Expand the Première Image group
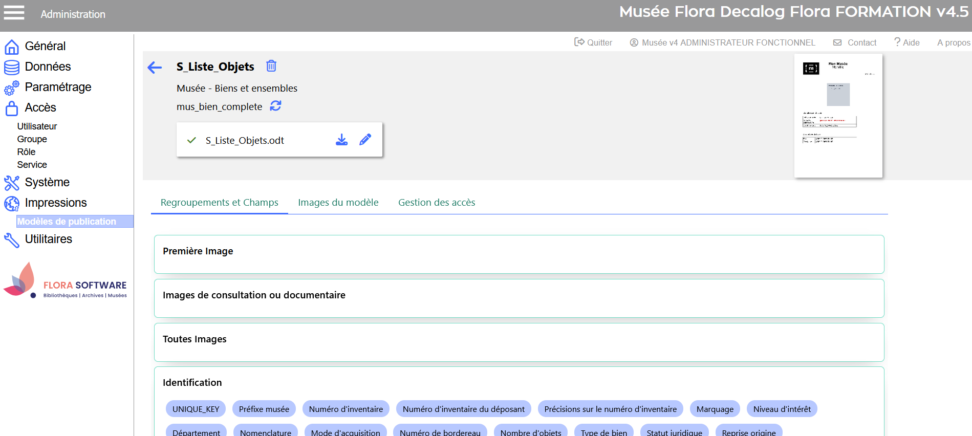 coord(519,254)
